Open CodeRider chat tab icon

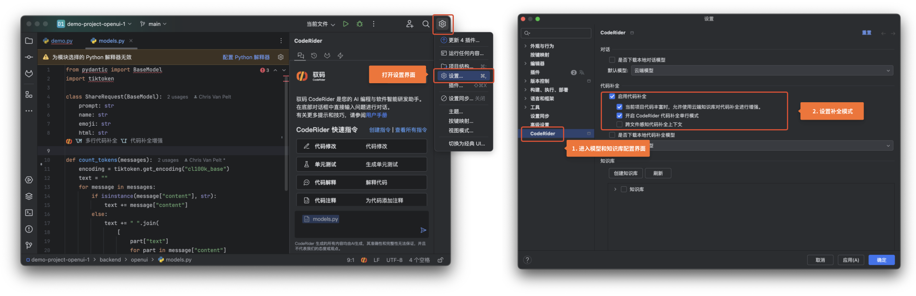(x=301, y=55)
